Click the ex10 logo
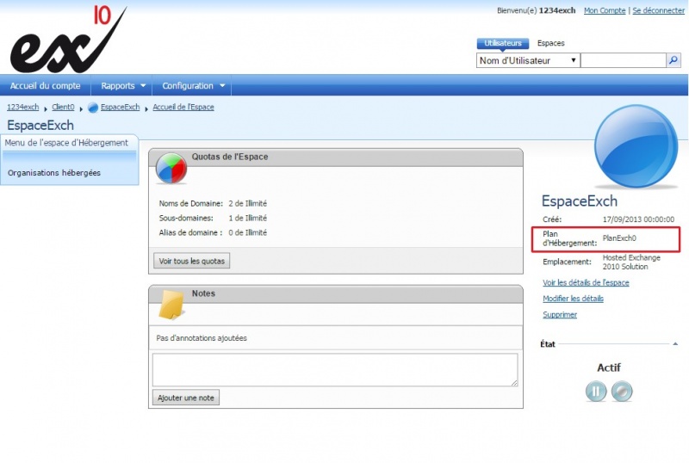This screenshot has width=689, height=463. 67,41
